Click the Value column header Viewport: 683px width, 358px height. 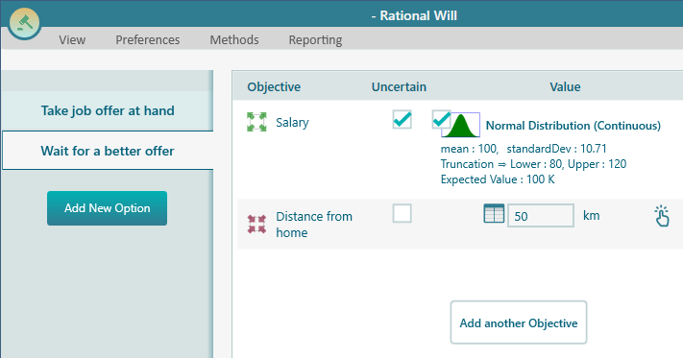pos(565,87)
